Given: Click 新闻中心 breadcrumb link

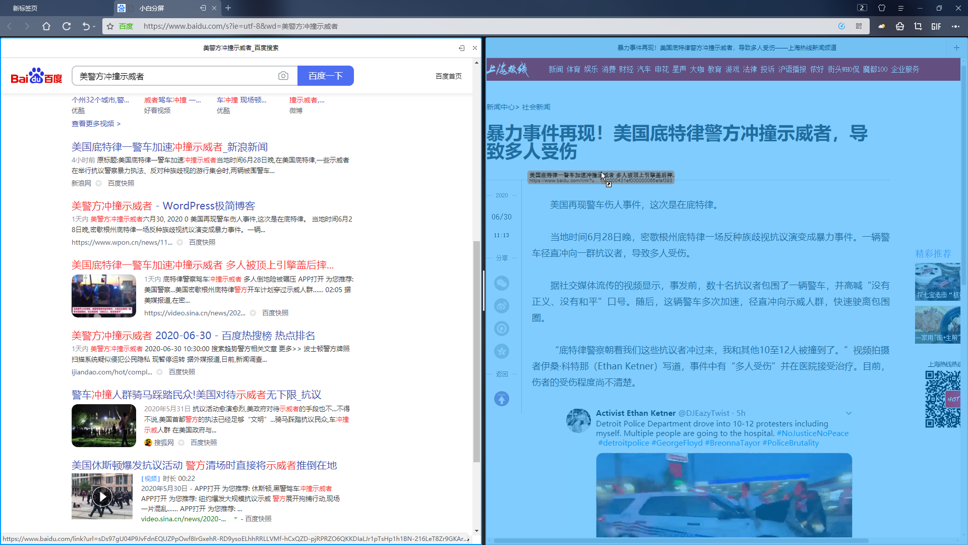Looking at the screenshot, I should click(x=501, y=107).
